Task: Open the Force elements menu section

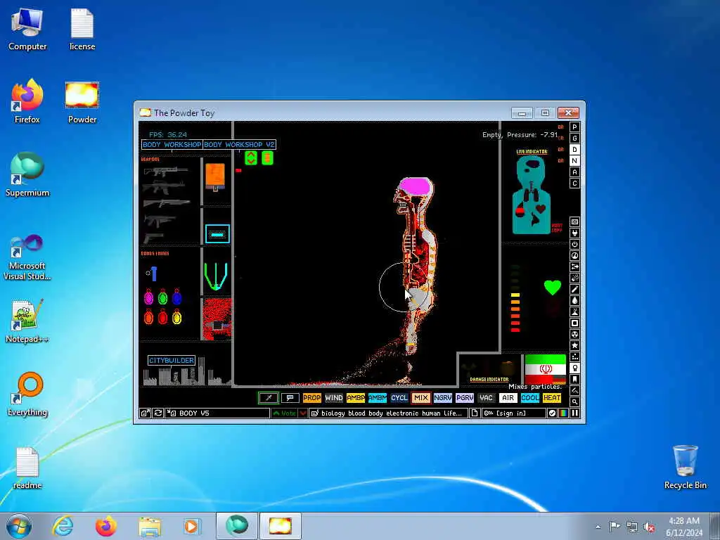Action: (x=574, y=266)
